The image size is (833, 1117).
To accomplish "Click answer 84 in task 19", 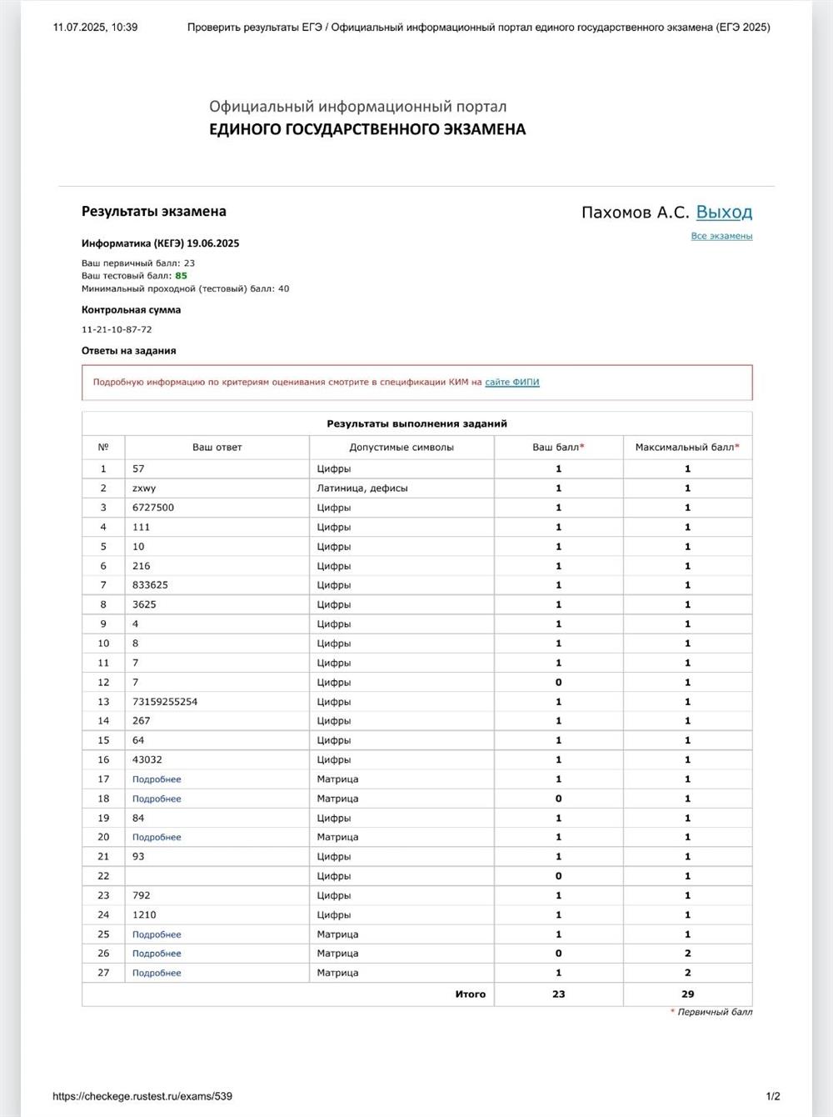I will tap(138, 819).
